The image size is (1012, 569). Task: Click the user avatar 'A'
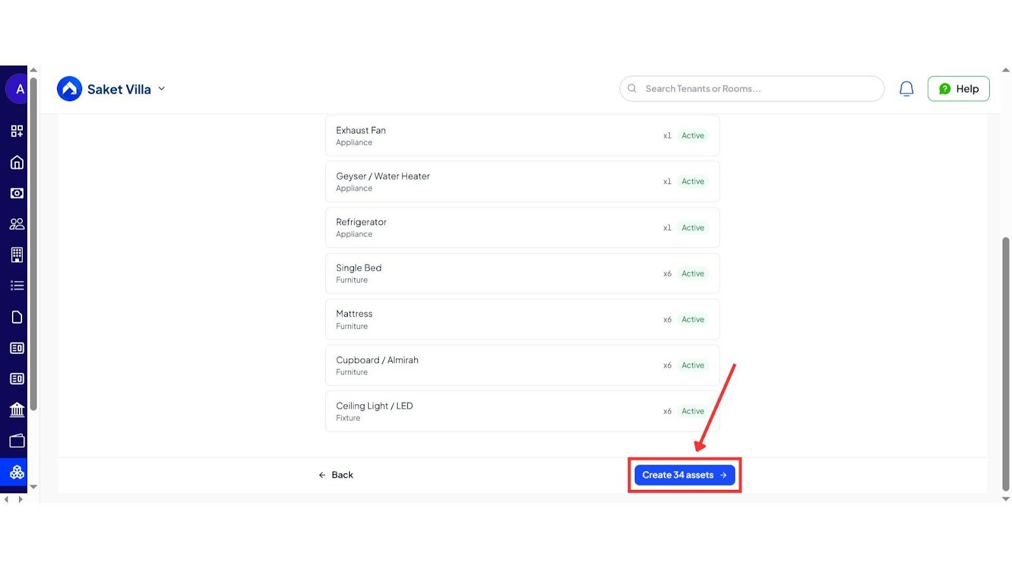(x=19, y=89)
